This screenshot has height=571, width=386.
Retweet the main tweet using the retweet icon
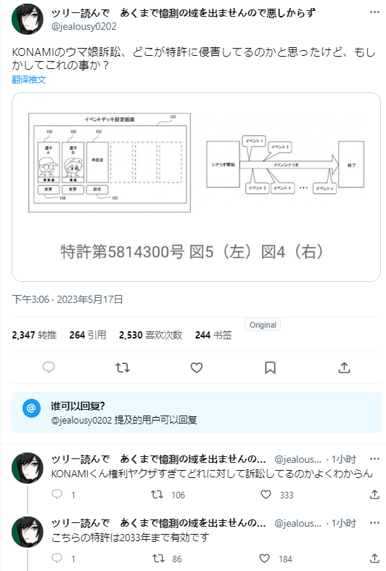tap(123, 368)
